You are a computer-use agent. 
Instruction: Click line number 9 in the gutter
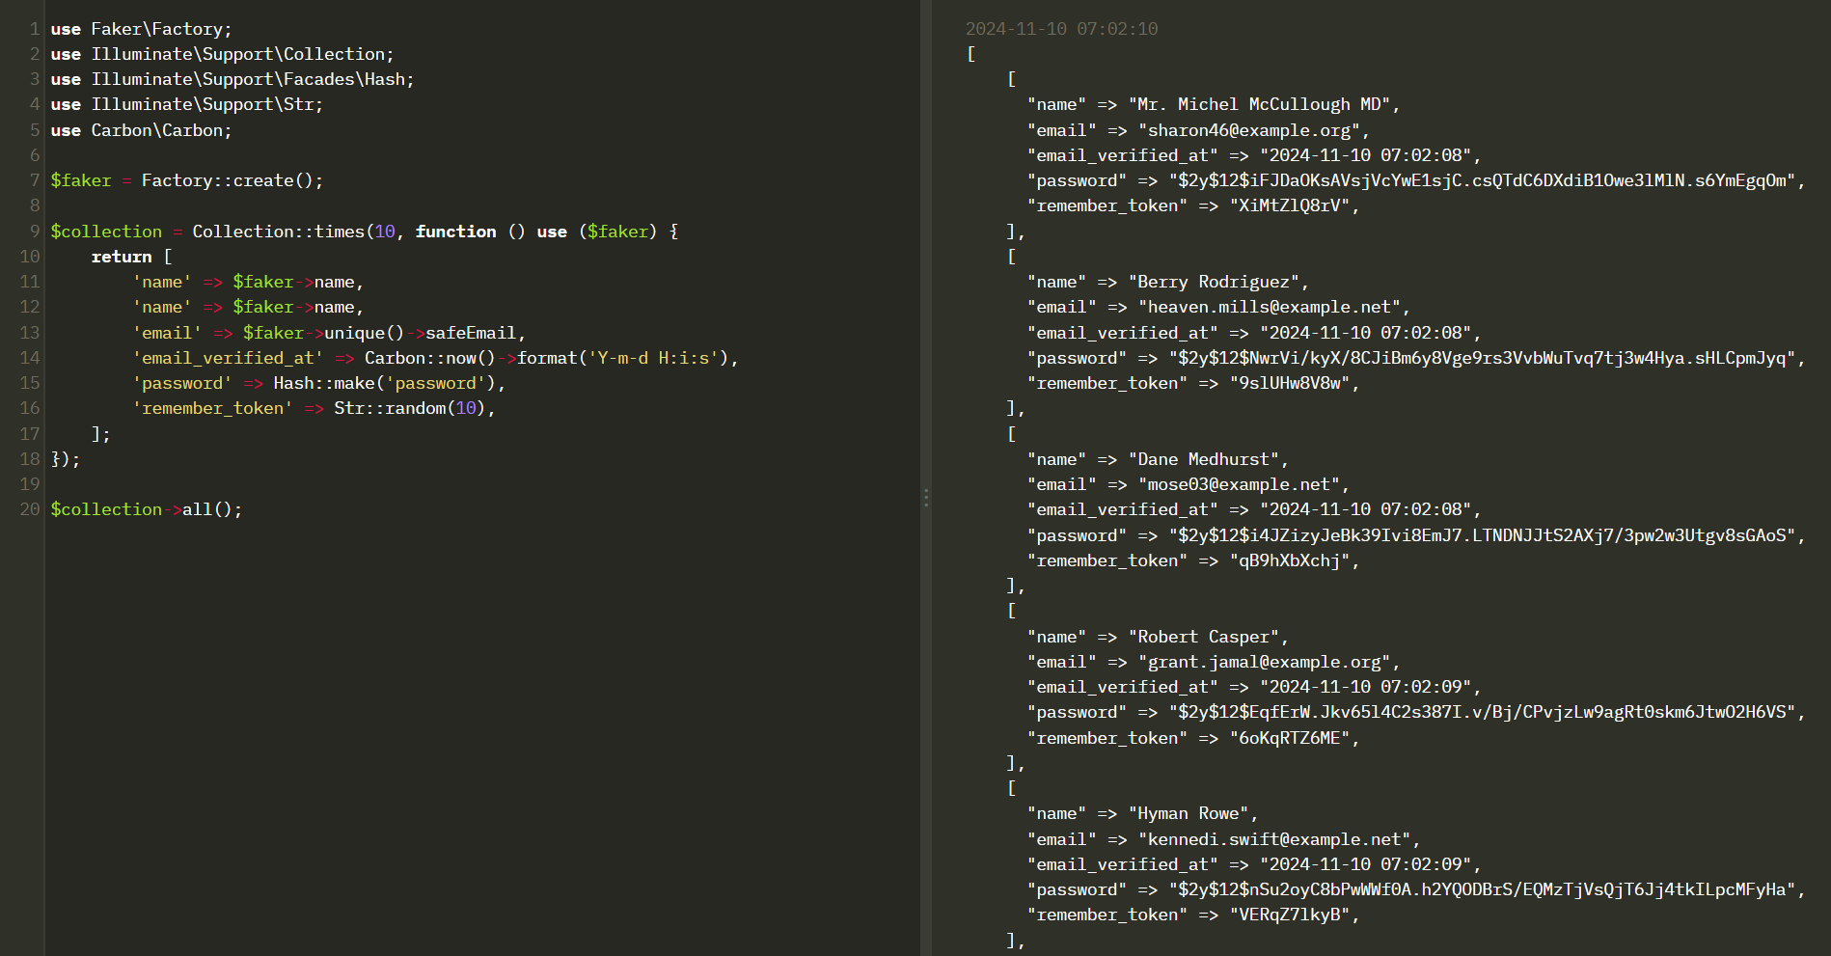point(34,232)
